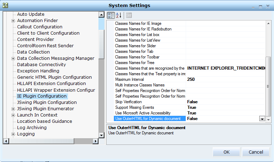Expand the Automation Finder node
Screen dimensions: 274x162
click(13, 21)
